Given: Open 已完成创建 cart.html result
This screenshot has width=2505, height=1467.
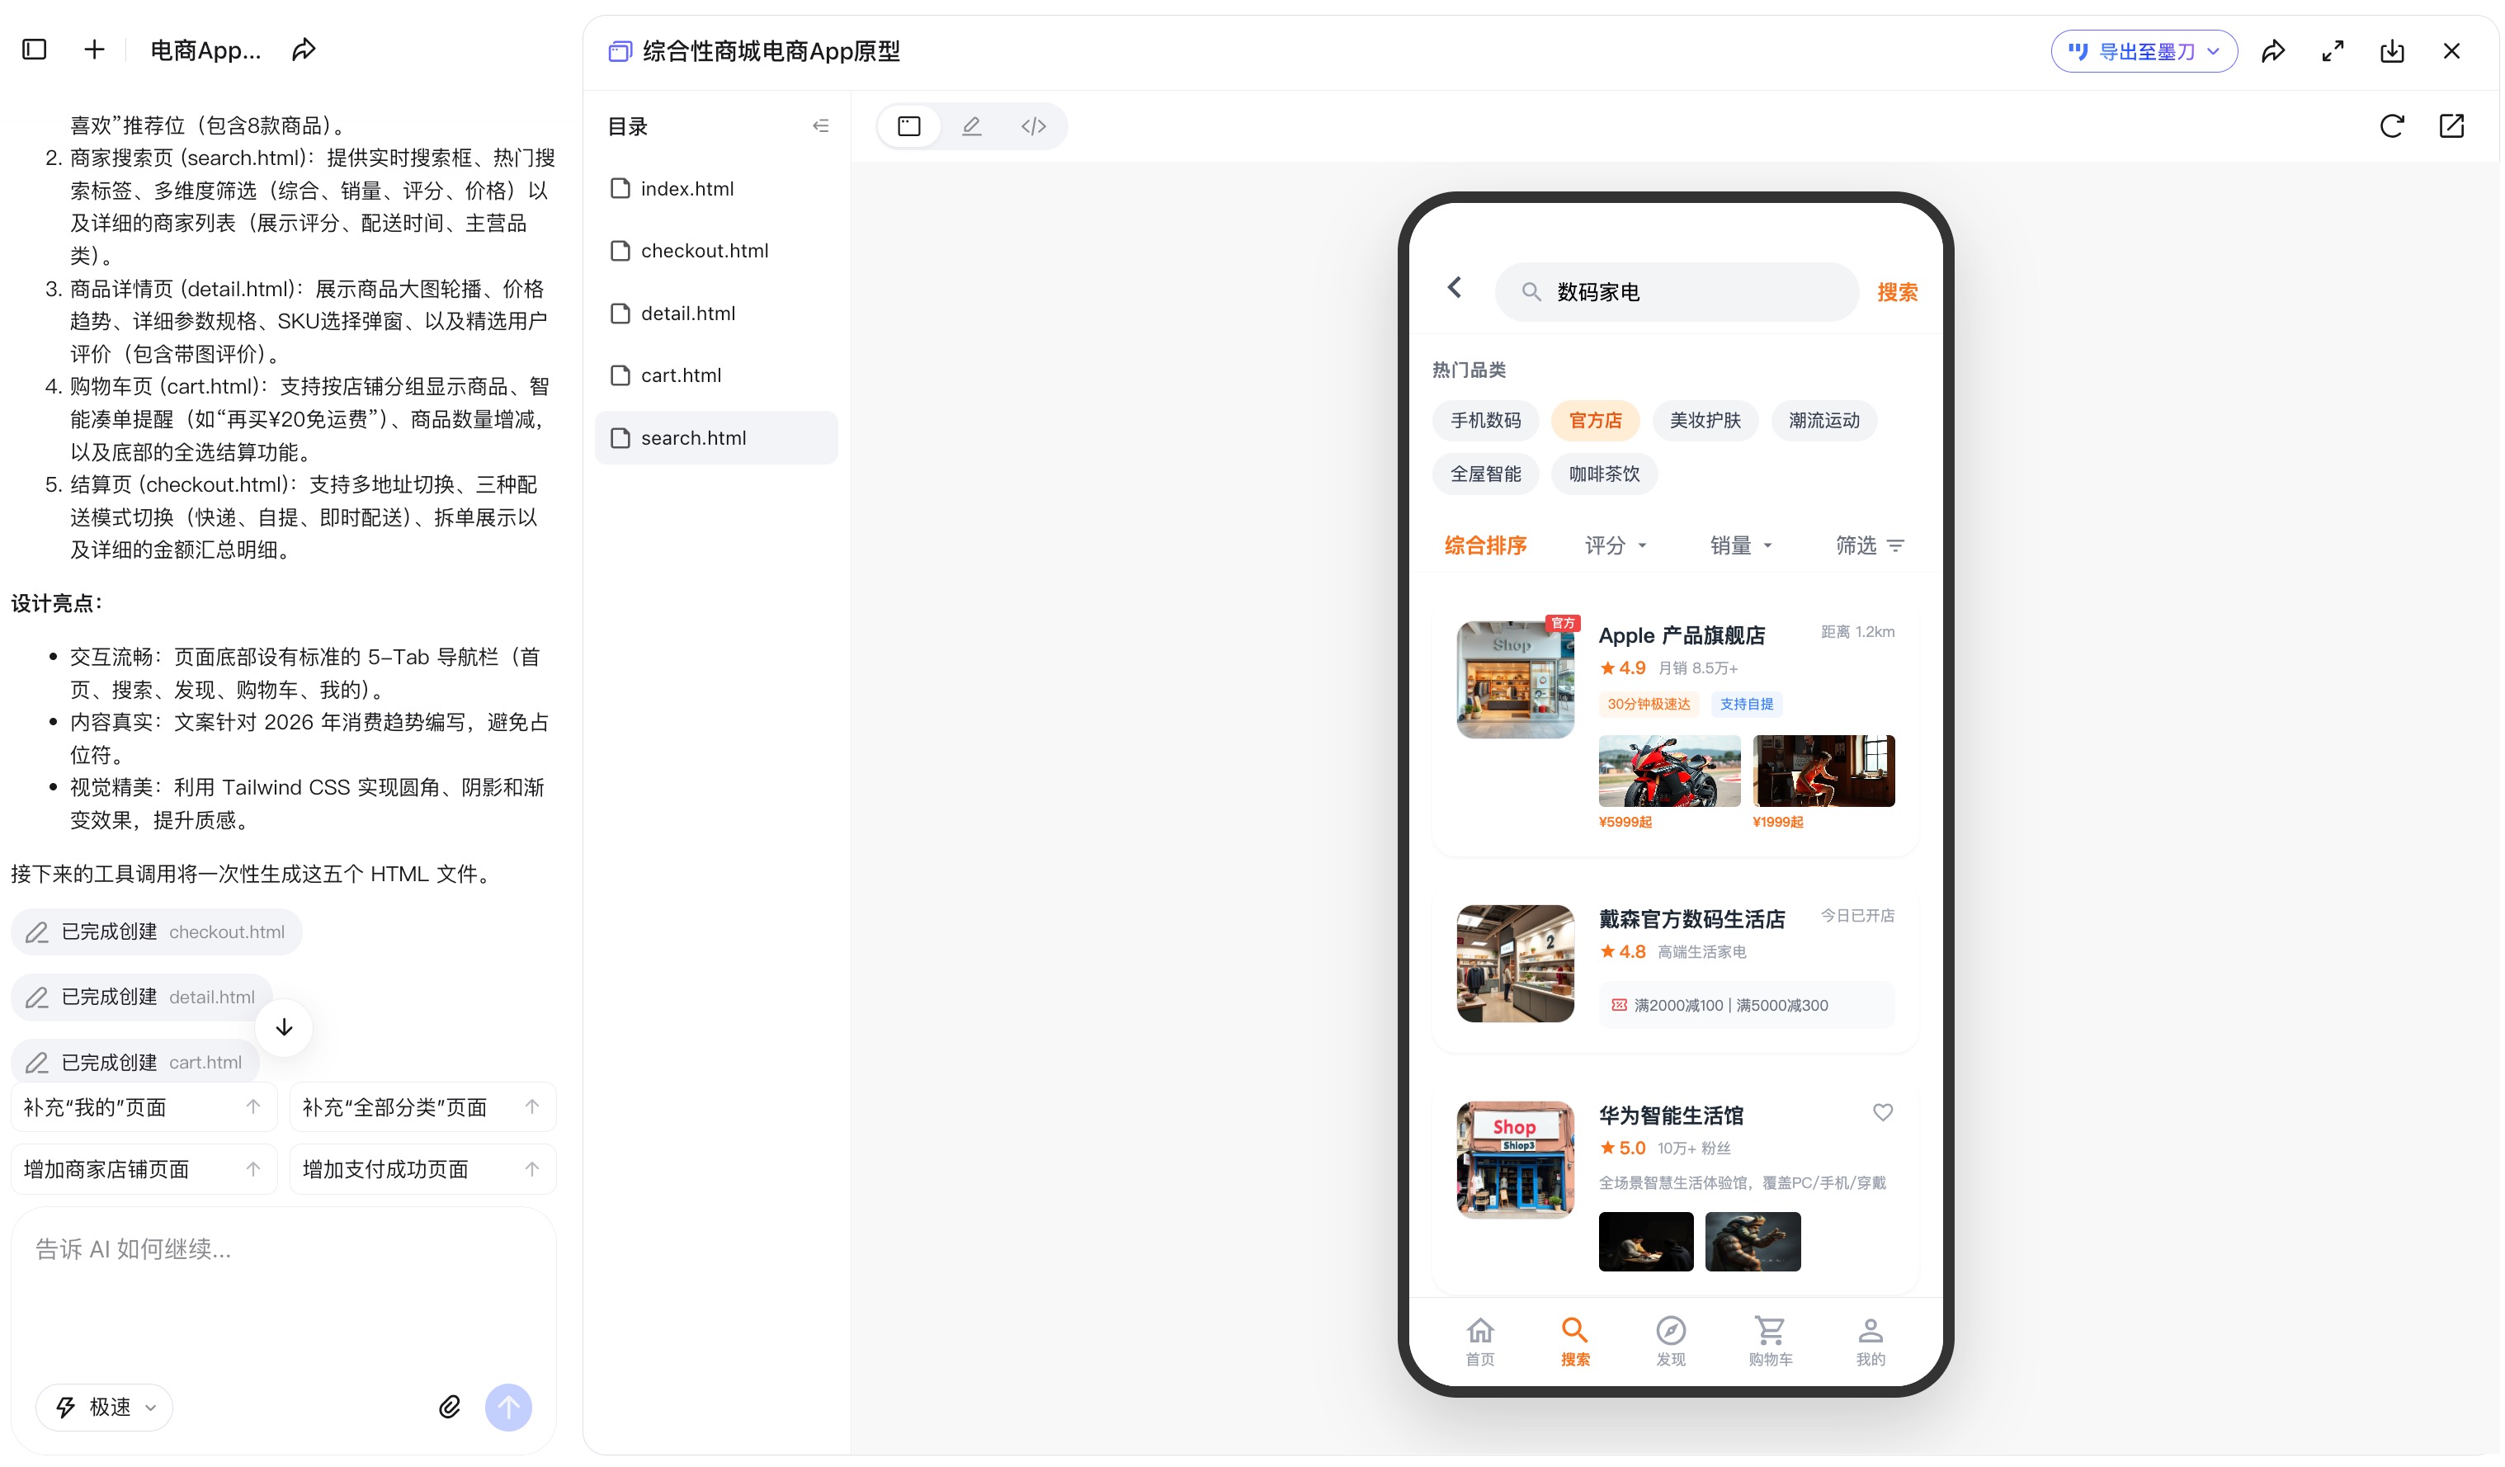Looking at the screenshot, I should point(135,1063).
